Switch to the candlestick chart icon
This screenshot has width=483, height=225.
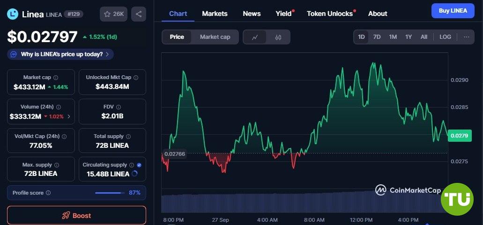(278, 37)
